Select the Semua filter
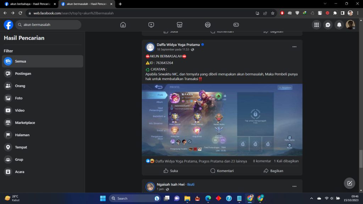The width and height of the screenshot is (363, 204). tap(43, 61)
